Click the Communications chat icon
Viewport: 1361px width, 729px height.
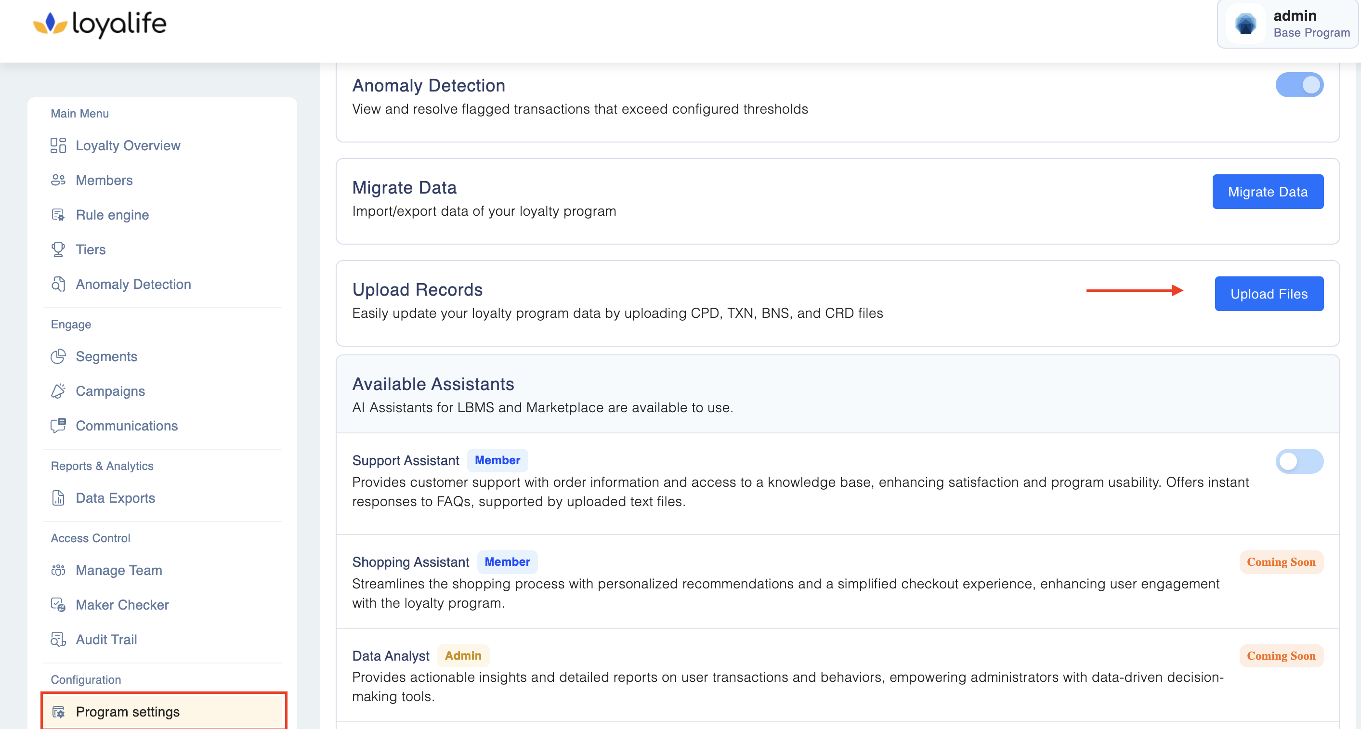[x=58, y=426]
